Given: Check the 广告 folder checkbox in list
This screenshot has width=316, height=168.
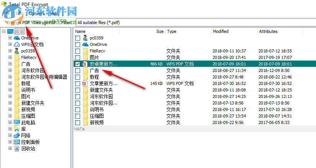Looking at the screenshot, I should click(x=78, y=70).
